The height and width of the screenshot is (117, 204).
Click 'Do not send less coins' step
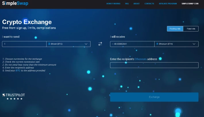tap(29, 65)
